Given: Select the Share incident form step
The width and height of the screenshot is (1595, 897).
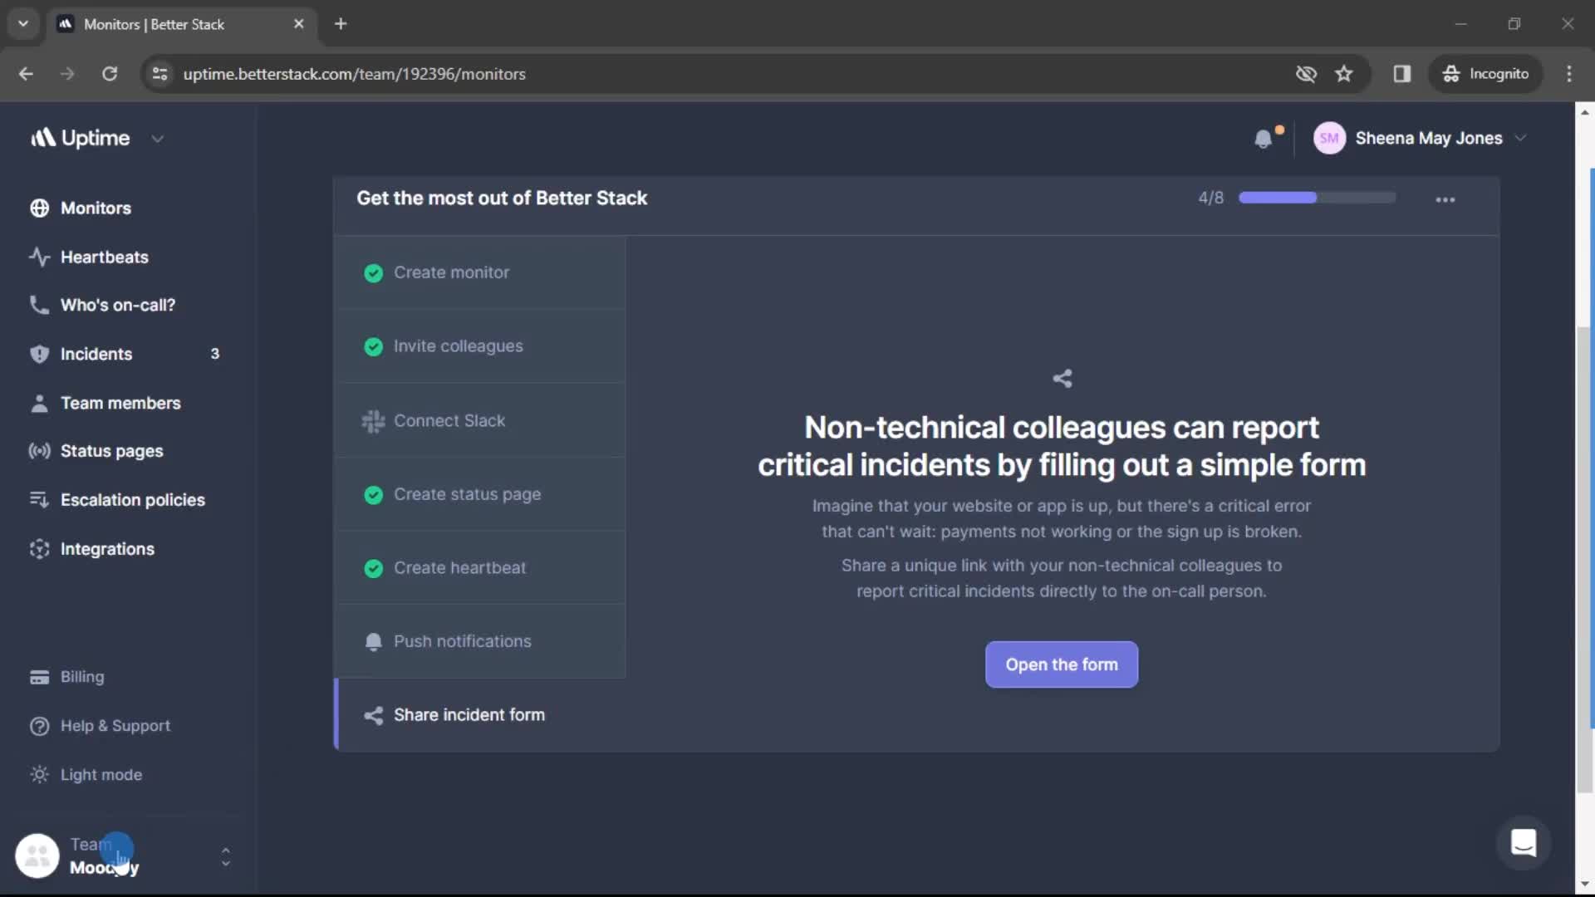Looking at the screenshot, I should tap(480, 715).
